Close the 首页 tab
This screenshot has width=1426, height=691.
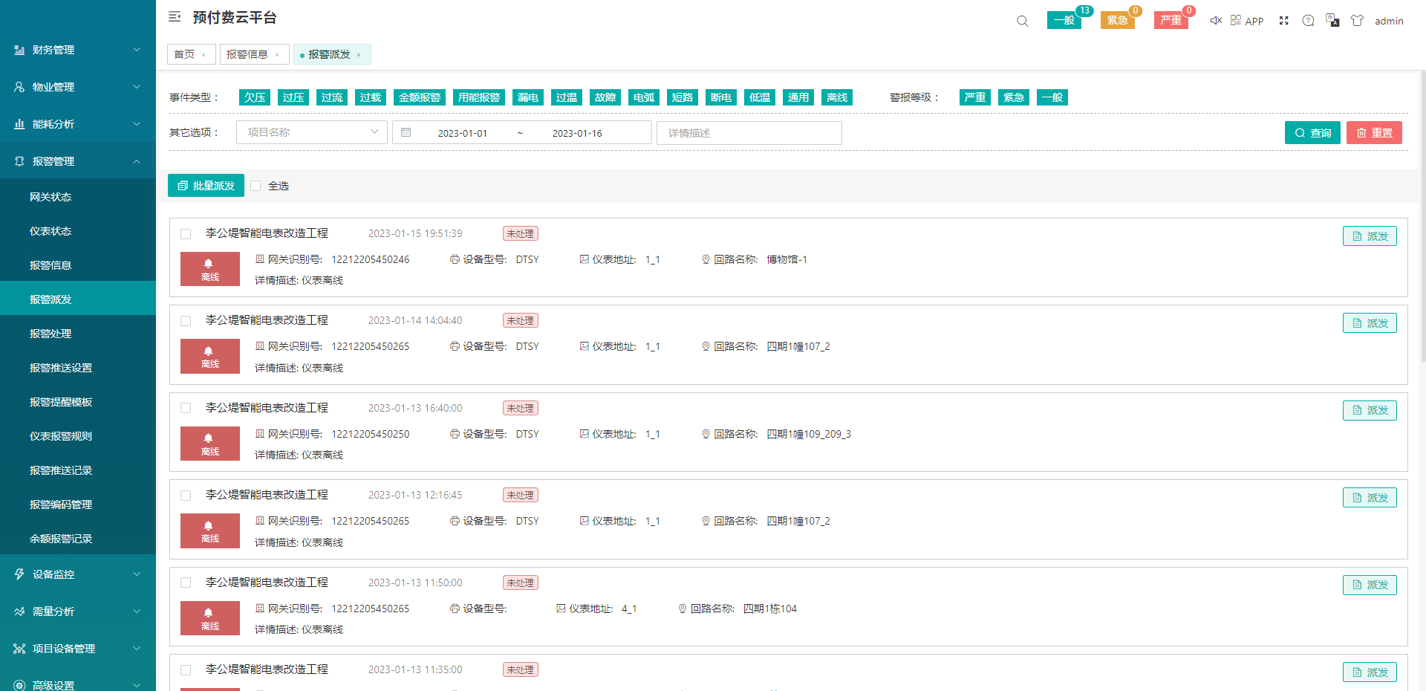coord(204,55)
